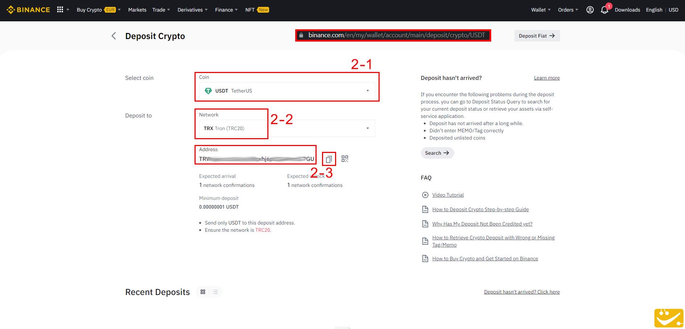Open the Wallet dropdown menu
The width and height of the screenshot is (685, 329).
coord(541,10)
